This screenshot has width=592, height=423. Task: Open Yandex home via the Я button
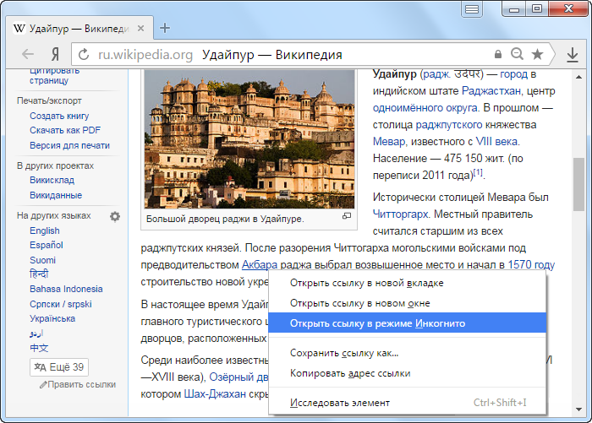(x=55, y=55)
